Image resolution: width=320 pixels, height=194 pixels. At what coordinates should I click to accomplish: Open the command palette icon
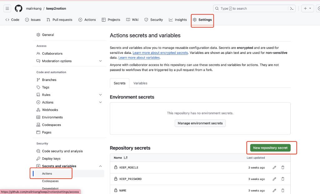pyautogui.click(x=292, y=8)
